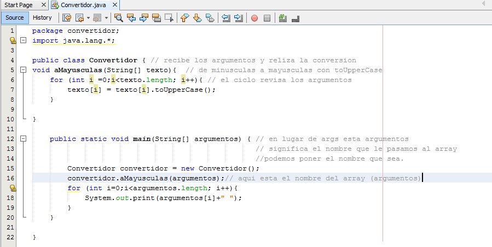Collapse the main method code fold

pyautogui.click(x=23, y=139)
